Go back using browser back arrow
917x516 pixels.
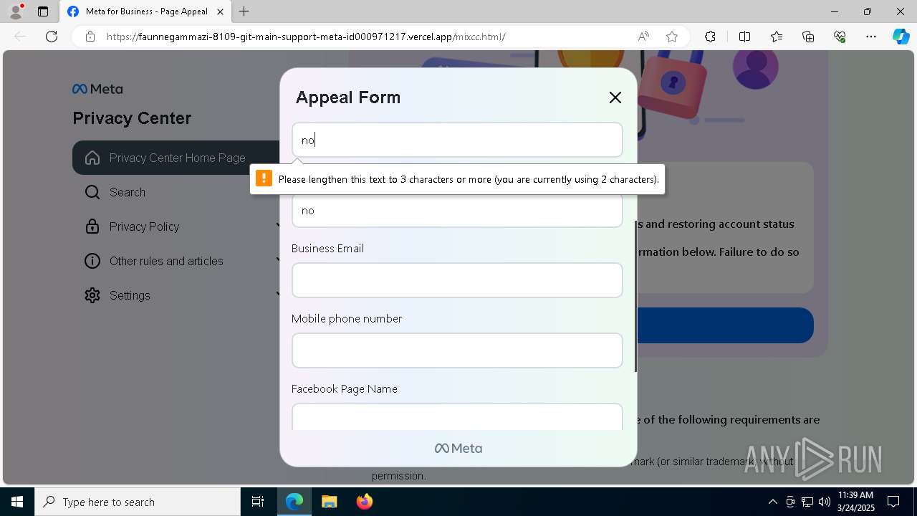point(20,37)
